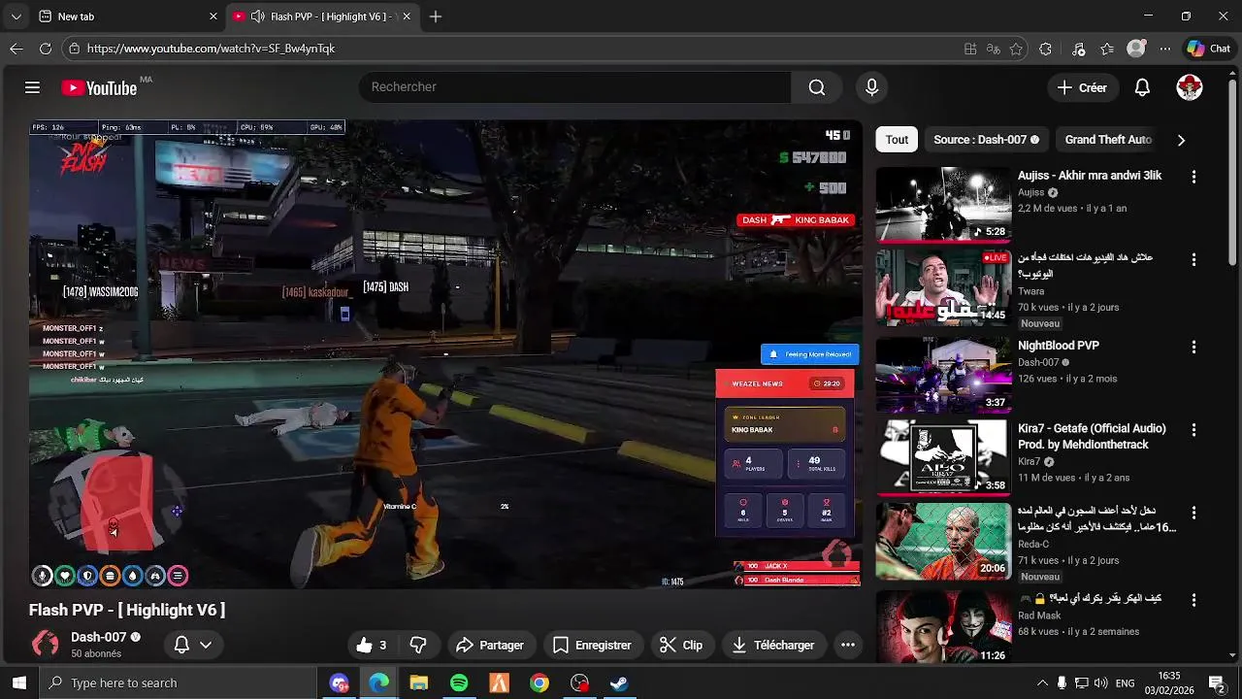Image resolution: width=1242 pixels, height=699 pixels.
Task: Open the favorites list icon
Action: pos(1107,49)
